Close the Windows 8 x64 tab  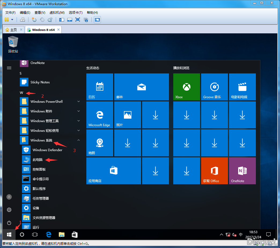(x=58, y=30)
